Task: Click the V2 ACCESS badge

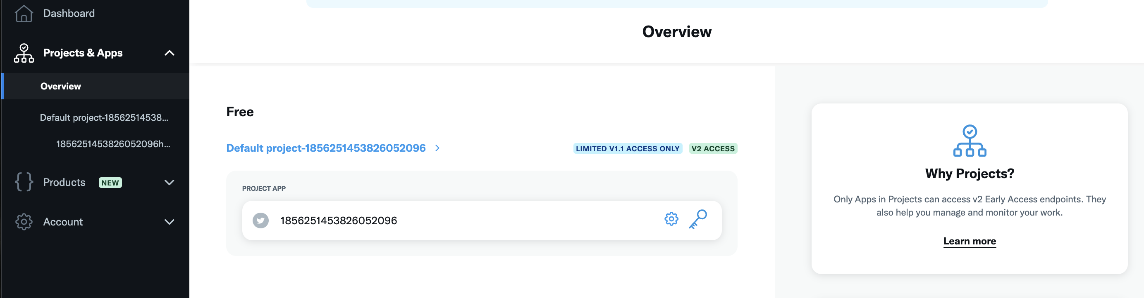Action: point(713,148)
